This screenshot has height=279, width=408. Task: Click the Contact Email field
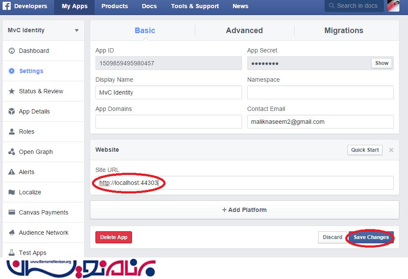(x=320, y=122)
